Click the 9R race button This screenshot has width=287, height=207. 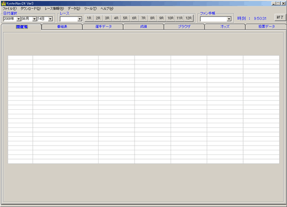pos(161,18)
